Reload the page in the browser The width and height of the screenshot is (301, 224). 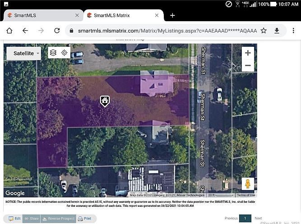(57, 31)
